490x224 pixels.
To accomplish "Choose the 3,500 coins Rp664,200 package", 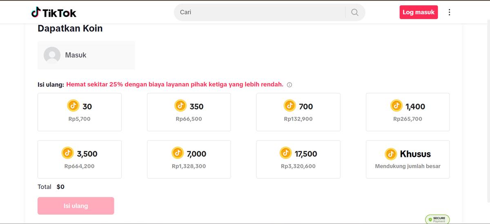I will point(80,159).
